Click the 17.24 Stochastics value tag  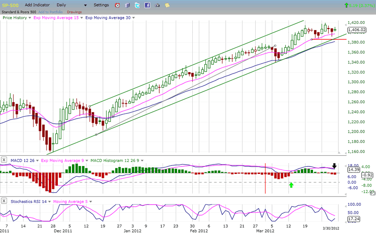pos(353,219)
